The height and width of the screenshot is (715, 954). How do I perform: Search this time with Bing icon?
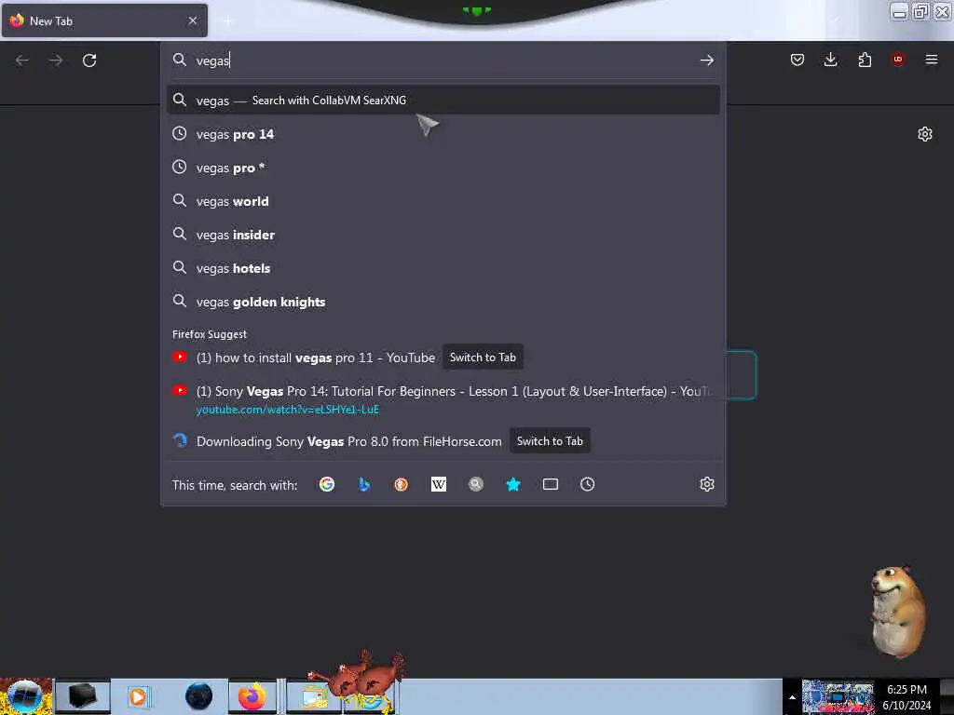(364, 484)
